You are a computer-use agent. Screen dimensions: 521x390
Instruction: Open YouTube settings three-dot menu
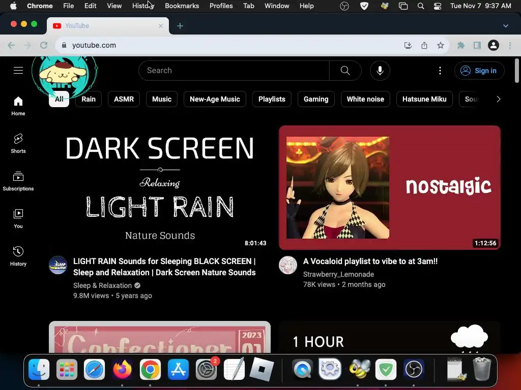pos(440,70)
